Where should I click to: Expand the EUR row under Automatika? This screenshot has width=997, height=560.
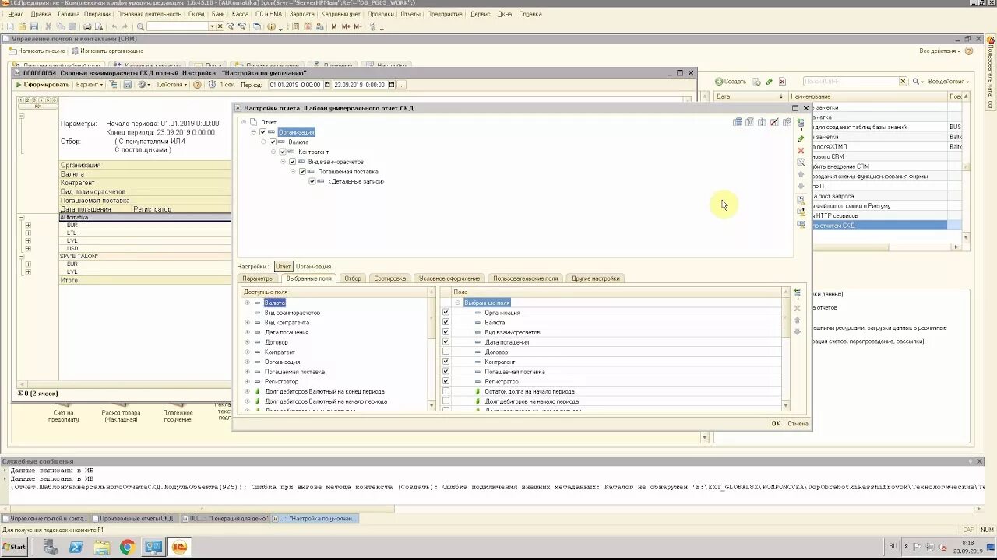pyautogui.click(x=28, y=225)
